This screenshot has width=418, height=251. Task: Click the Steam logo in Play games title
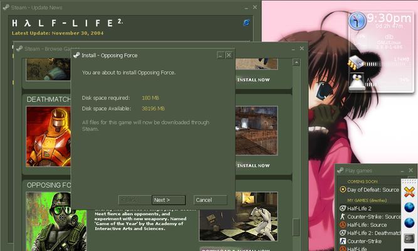[340, 170]
